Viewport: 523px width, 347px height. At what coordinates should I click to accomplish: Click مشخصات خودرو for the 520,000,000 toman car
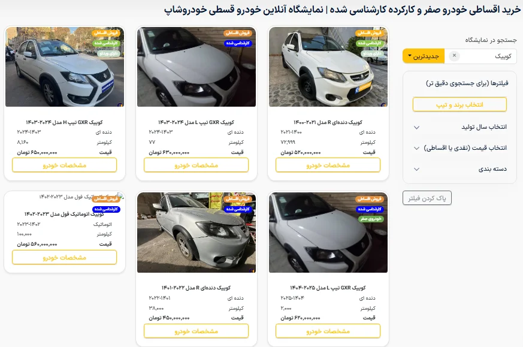(328, 165)
